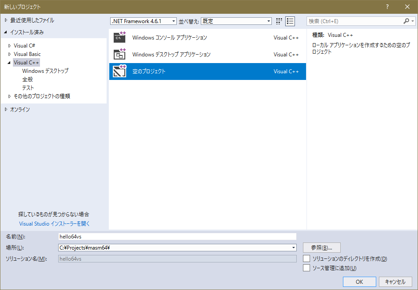The image size is (418, 290).
Task: Expand the Visual C# node
Action: (10, 46)
